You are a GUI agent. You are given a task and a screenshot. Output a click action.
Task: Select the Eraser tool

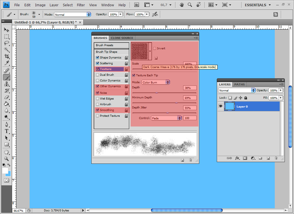(6, 97)
